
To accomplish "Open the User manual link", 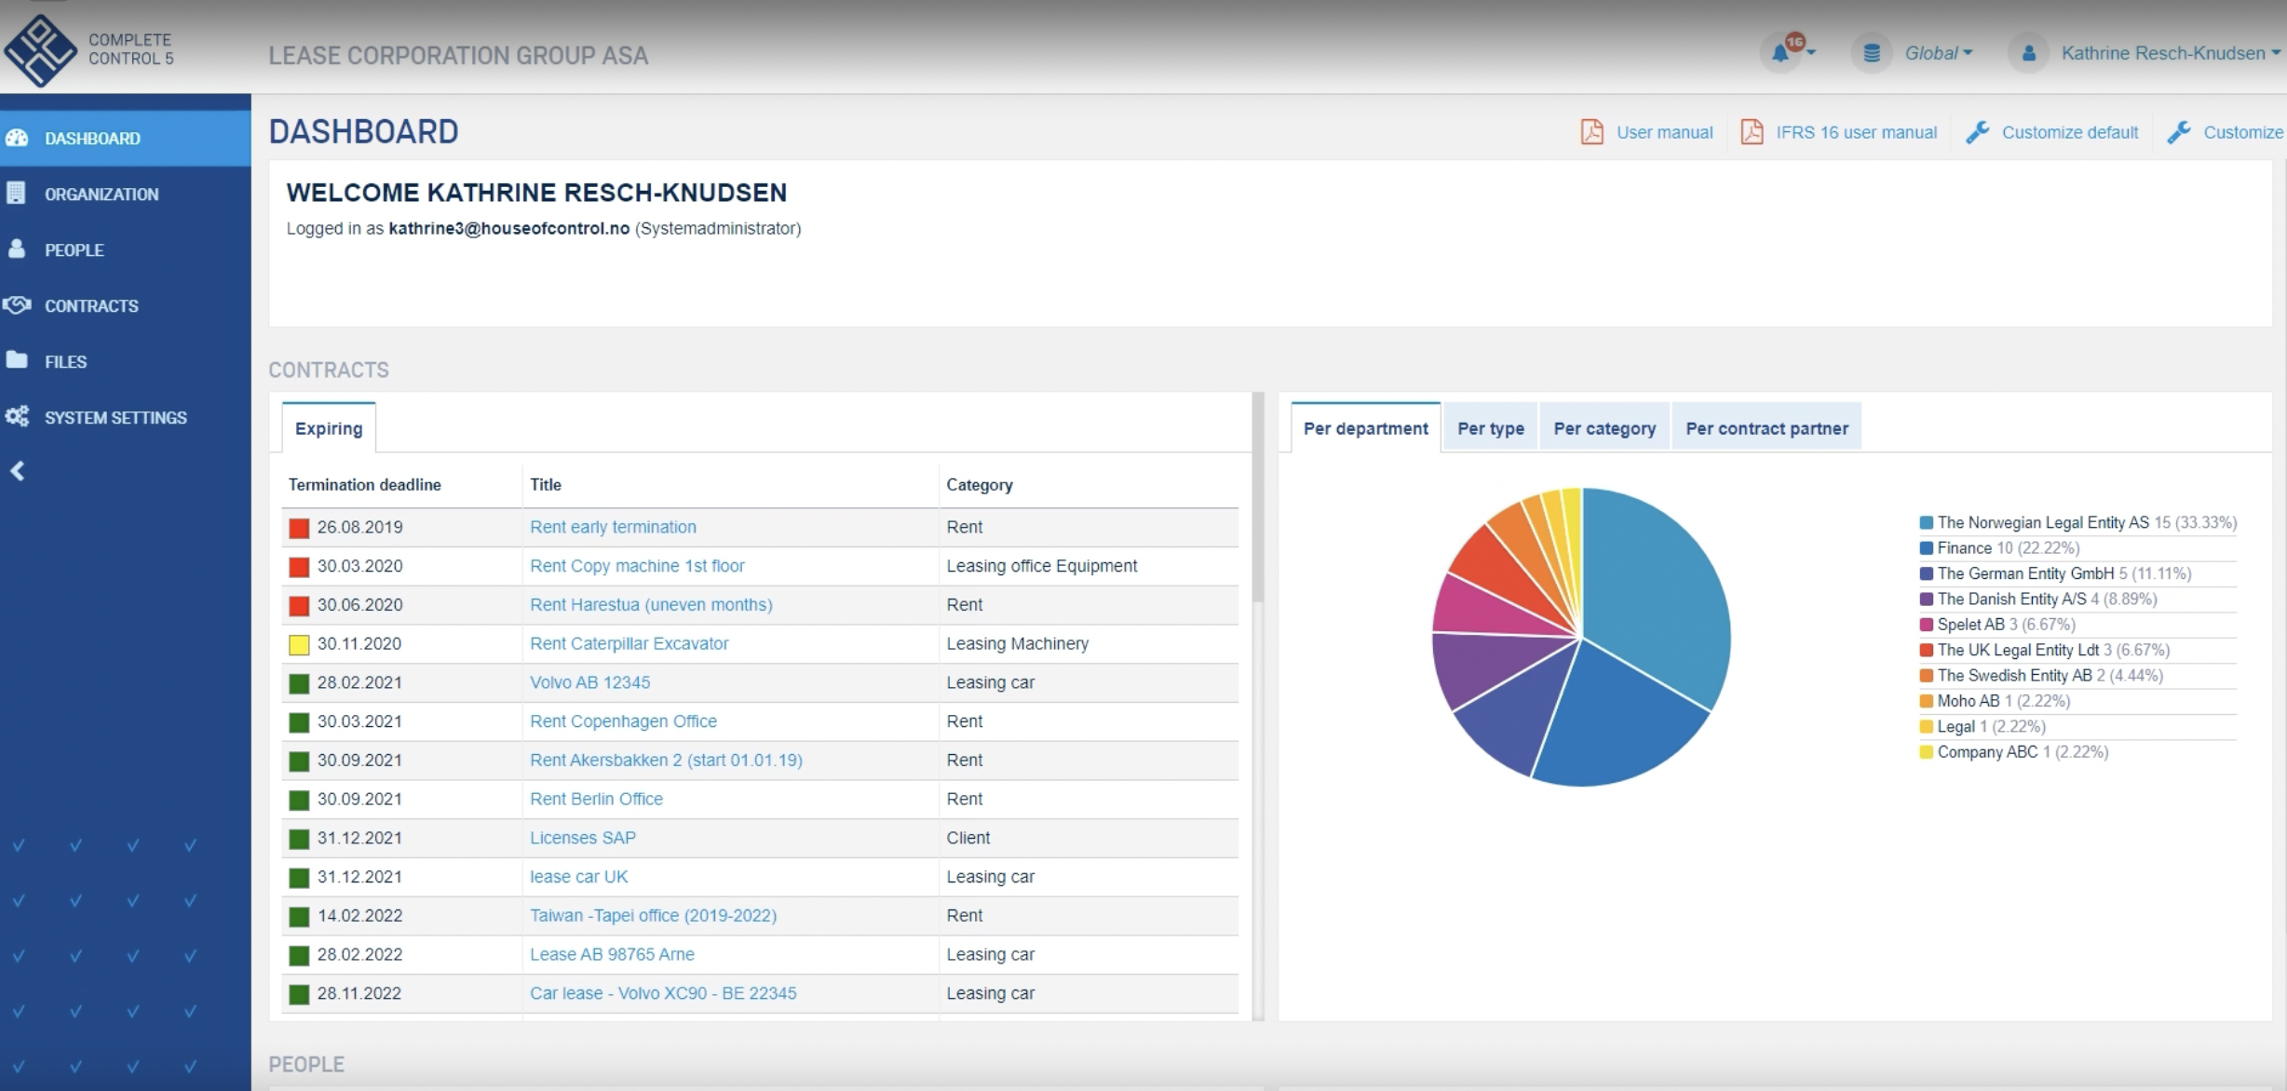I will pos(1664,132).
